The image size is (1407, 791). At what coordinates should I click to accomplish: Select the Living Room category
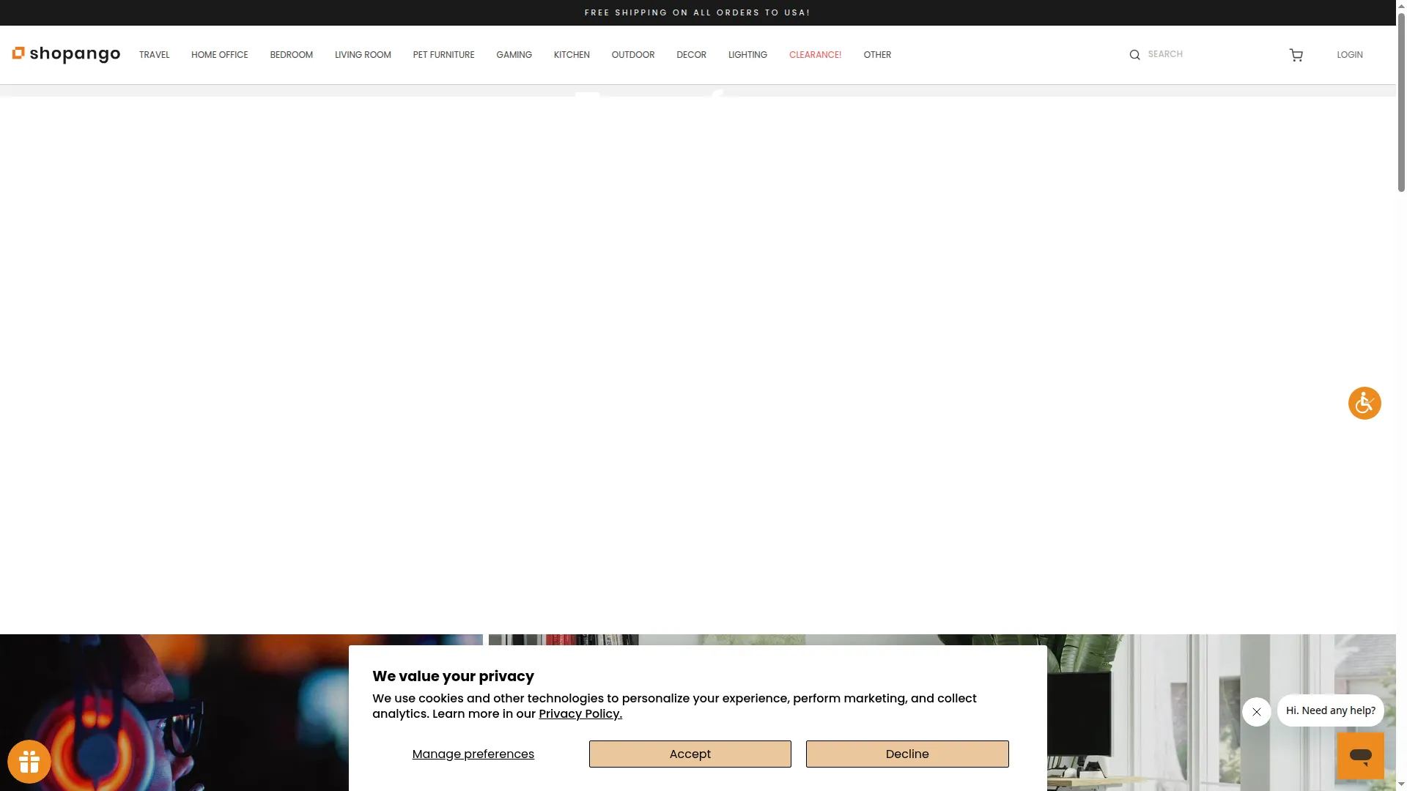(x=363, y=55)
